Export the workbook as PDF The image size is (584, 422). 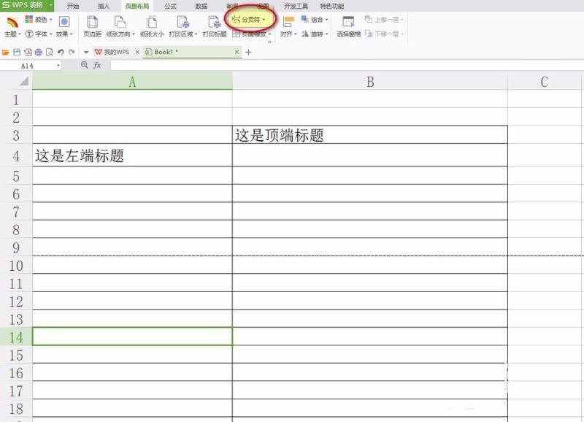click(x=26, y=52)
